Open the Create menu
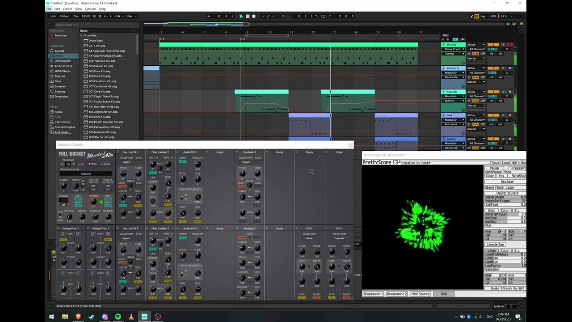Screen dimensions: 572x322 click(x=67, y=9)
